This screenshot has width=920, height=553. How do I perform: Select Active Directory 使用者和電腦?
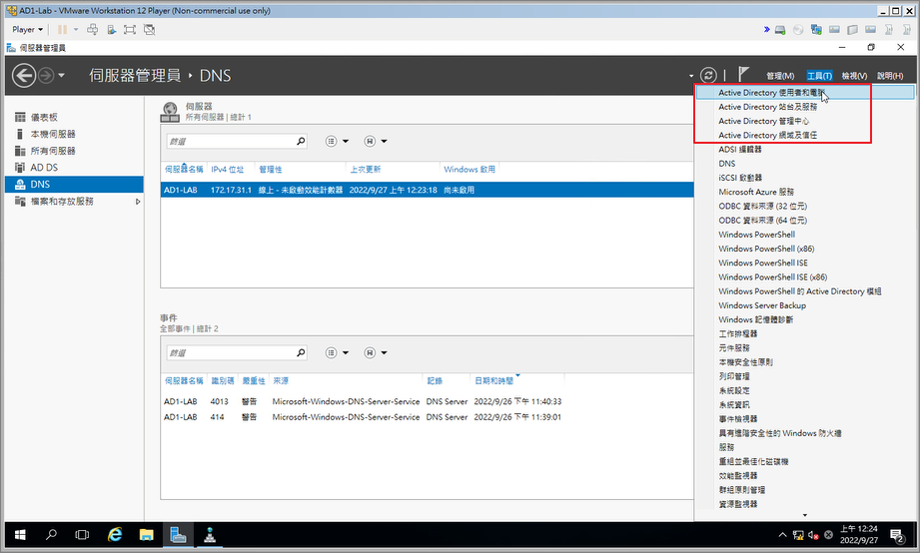point(804,92)
